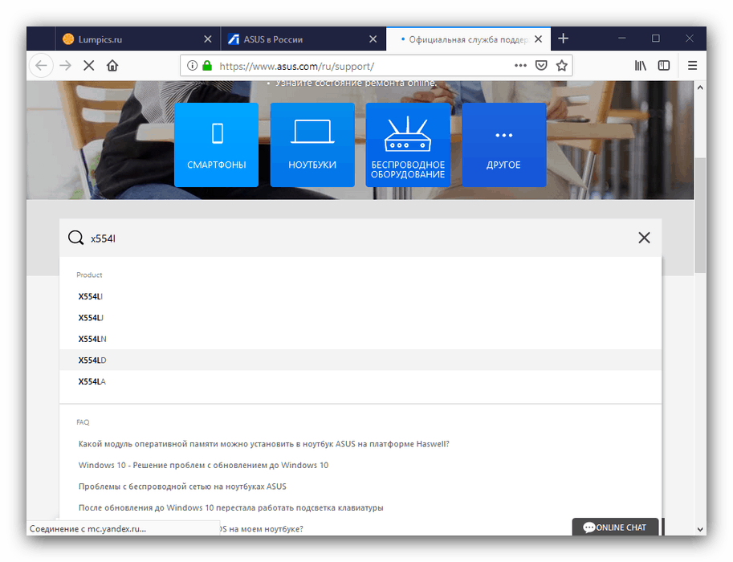Screen dimensions: 733x562
Task: Open the Library icon in toolbar
Action: [641, 66]
